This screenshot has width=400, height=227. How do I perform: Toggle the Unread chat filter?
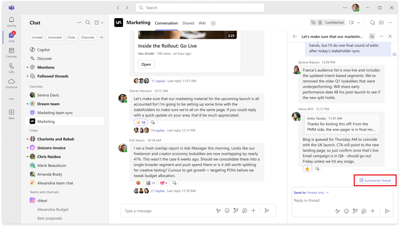(37, 37)
